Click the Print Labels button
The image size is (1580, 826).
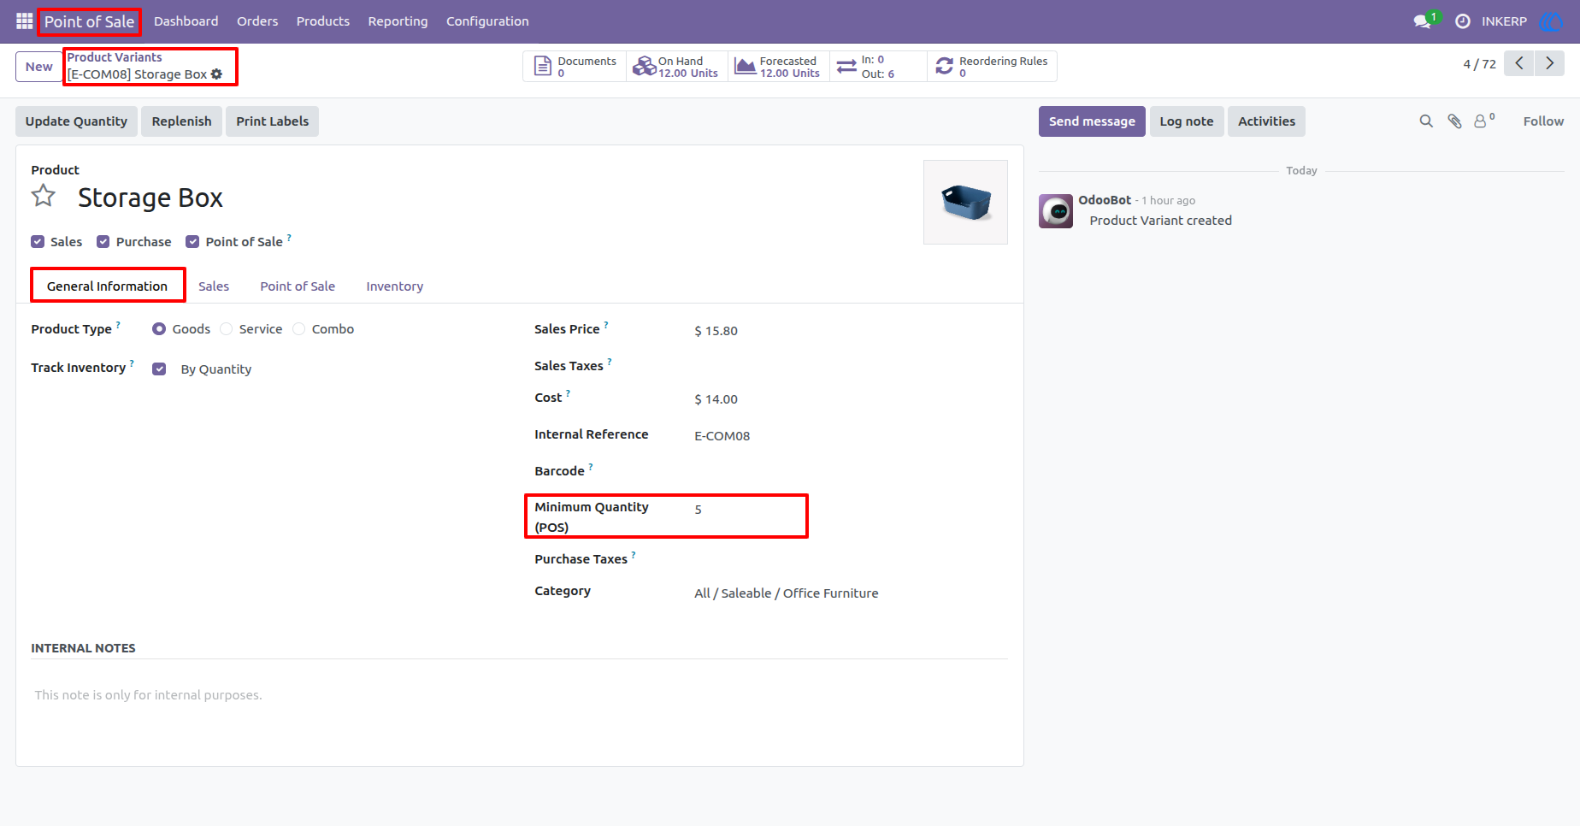pyautogui.click(x=273, y=121)
